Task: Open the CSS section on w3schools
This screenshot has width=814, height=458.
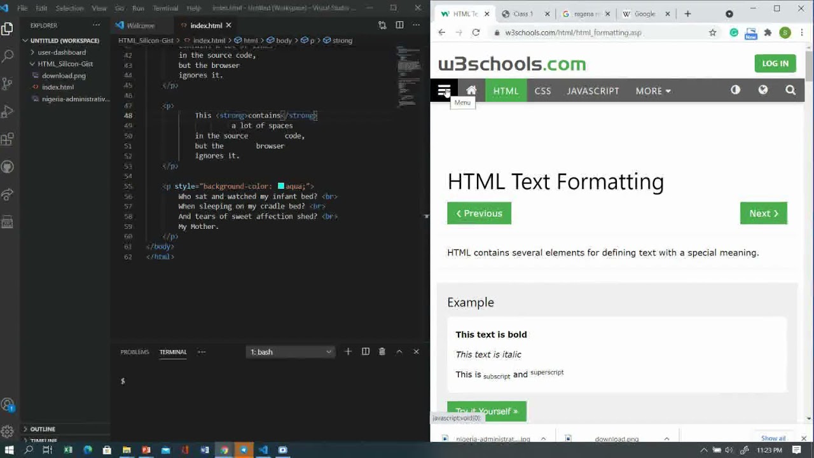Action: click(542, 91)
